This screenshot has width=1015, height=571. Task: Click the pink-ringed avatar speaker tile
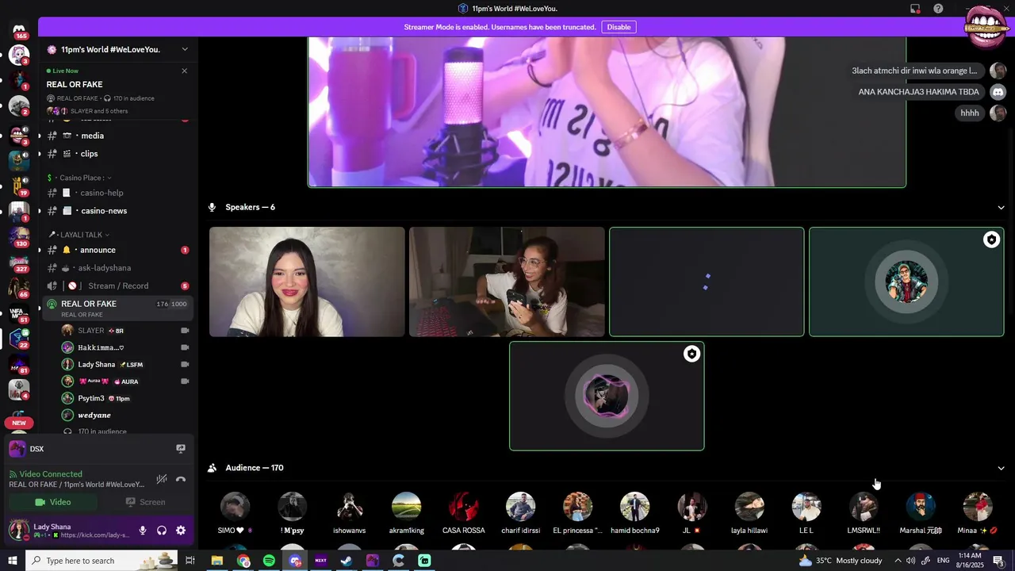[x=607, y=396]
